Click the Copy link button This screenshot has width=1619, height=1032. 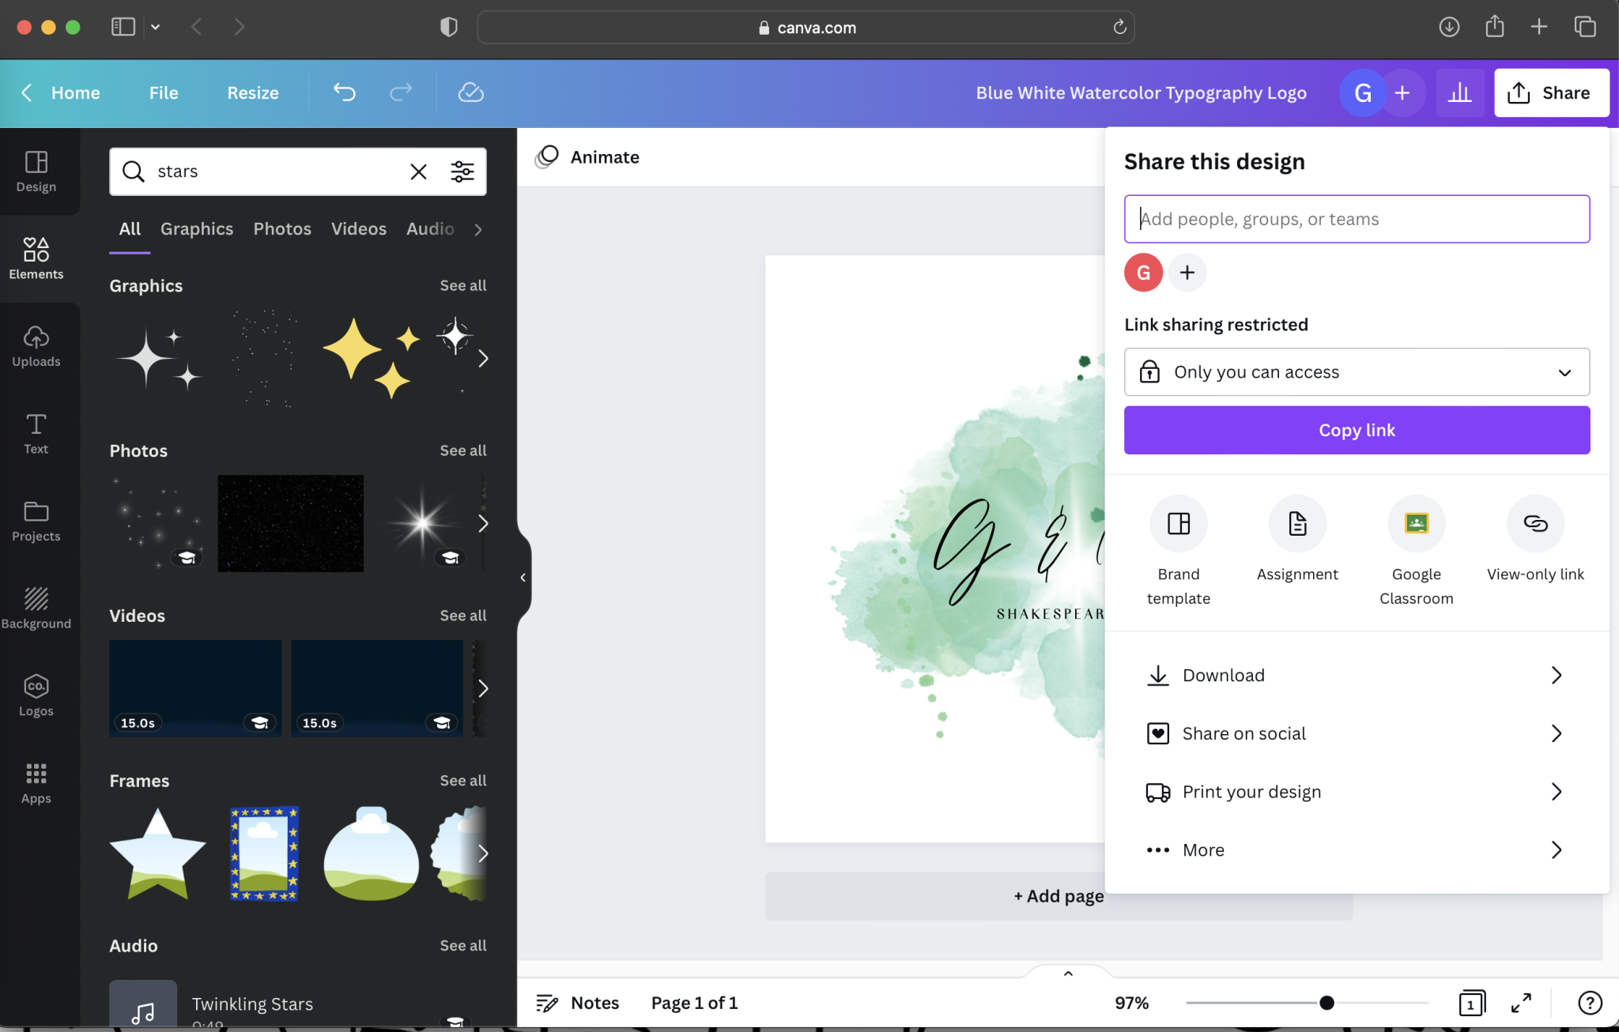coord(1357,430)
